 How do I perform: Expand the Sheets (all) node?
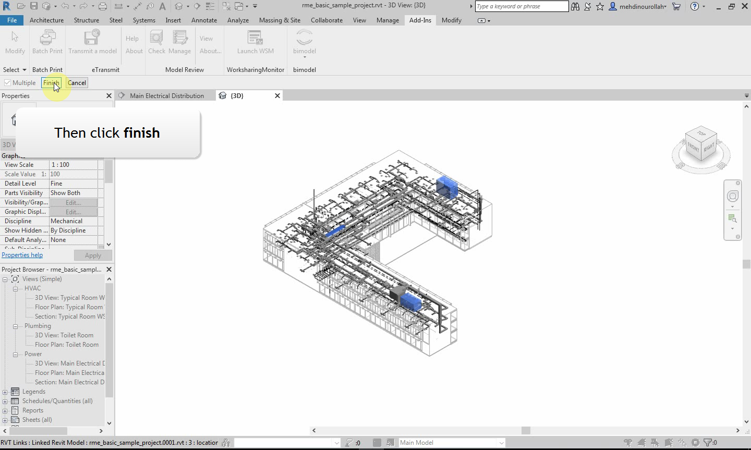pos(5,420)
